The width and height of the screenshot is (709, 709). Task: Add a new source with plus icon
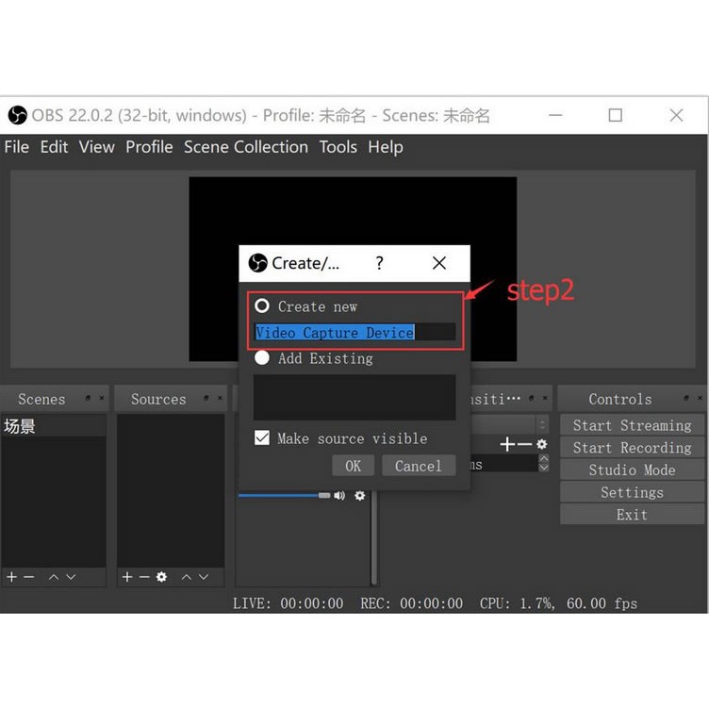coord(127,577)
